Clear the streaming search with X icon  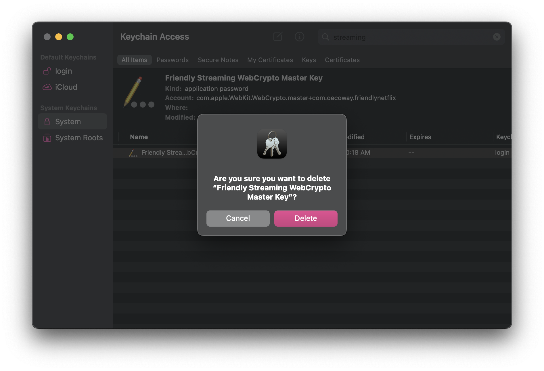click(x=497, y=37)
